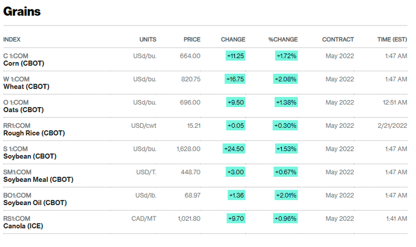Viewport: 416px width, 247px height.
Task: Click the Canola price 1,021.80
Action: [x=189, y=218]
